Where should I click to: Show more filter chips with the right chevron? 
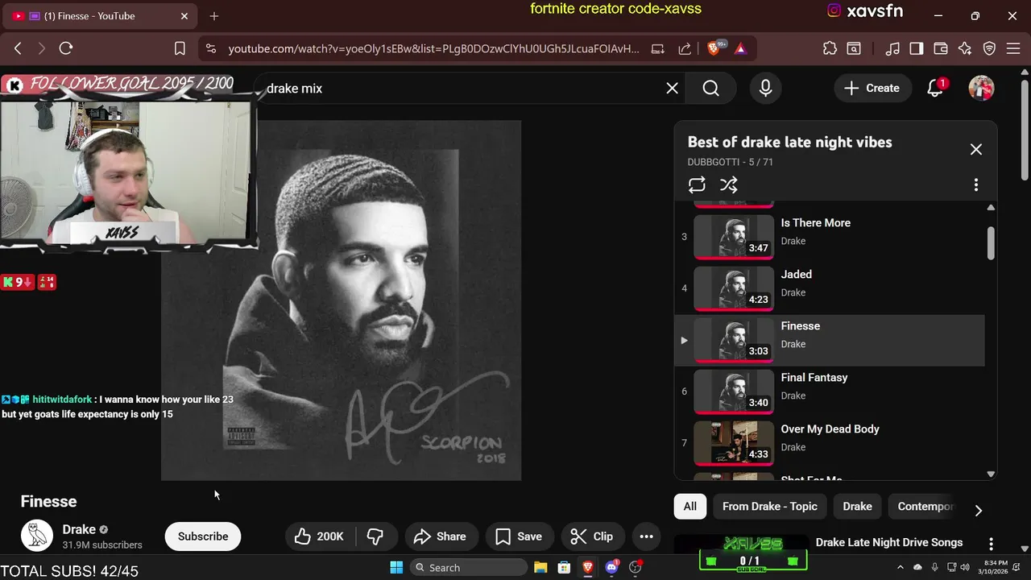pyautogui.click(x=978, y=510)
